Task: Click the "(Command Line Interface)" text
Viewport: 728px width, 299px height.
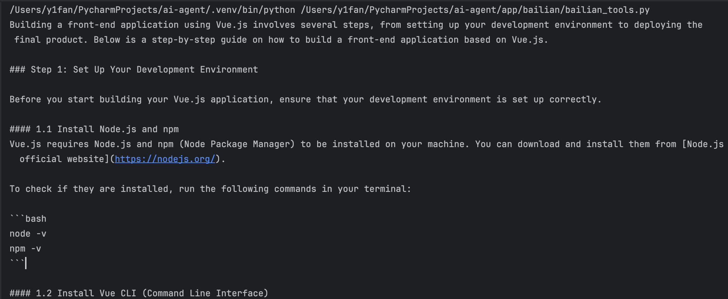Action: (x=205, y=293)
